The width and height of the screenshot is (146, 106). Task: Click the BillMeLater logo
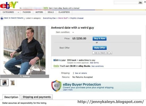(x=60, y=60)
